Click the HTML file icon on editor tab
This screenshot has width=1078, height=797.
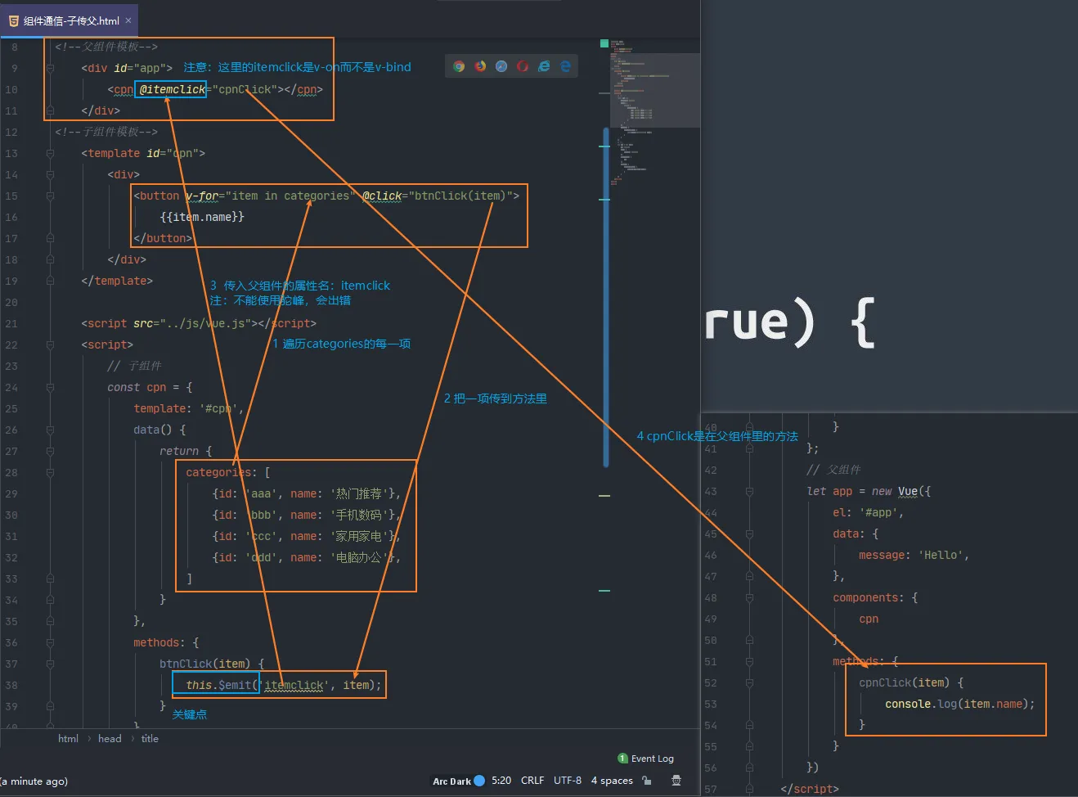click(13, 20)
